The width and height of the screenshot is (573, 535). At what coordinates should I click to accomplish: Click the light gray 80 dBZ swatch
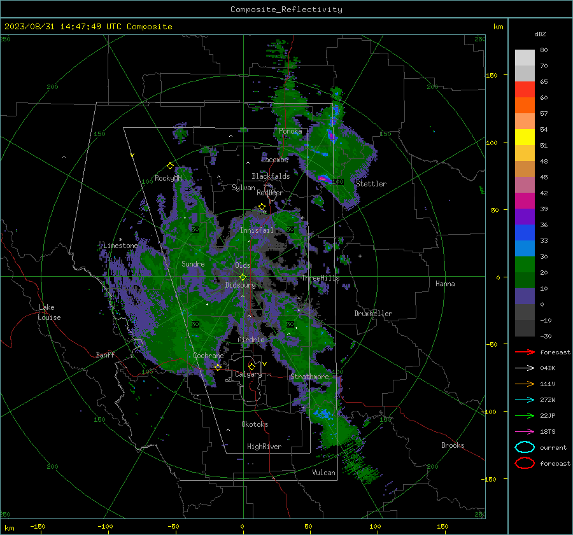[x=525, y=58]
